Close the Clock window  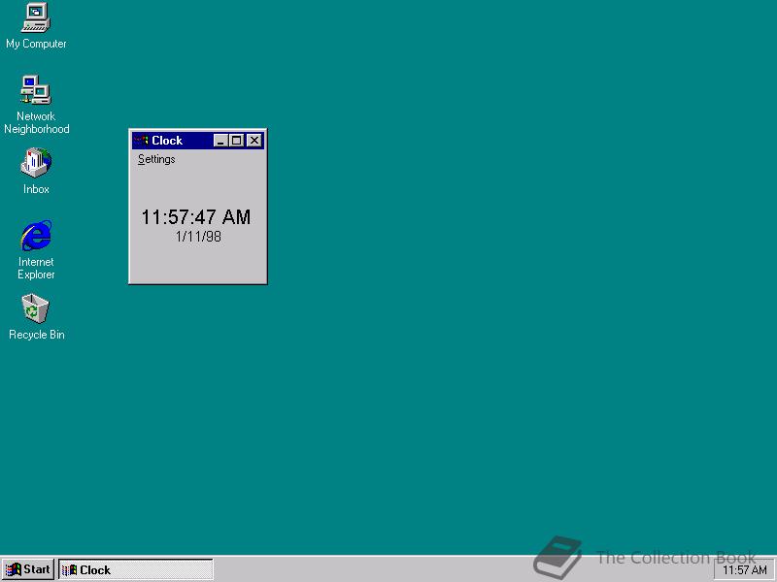tap(254, 141)
